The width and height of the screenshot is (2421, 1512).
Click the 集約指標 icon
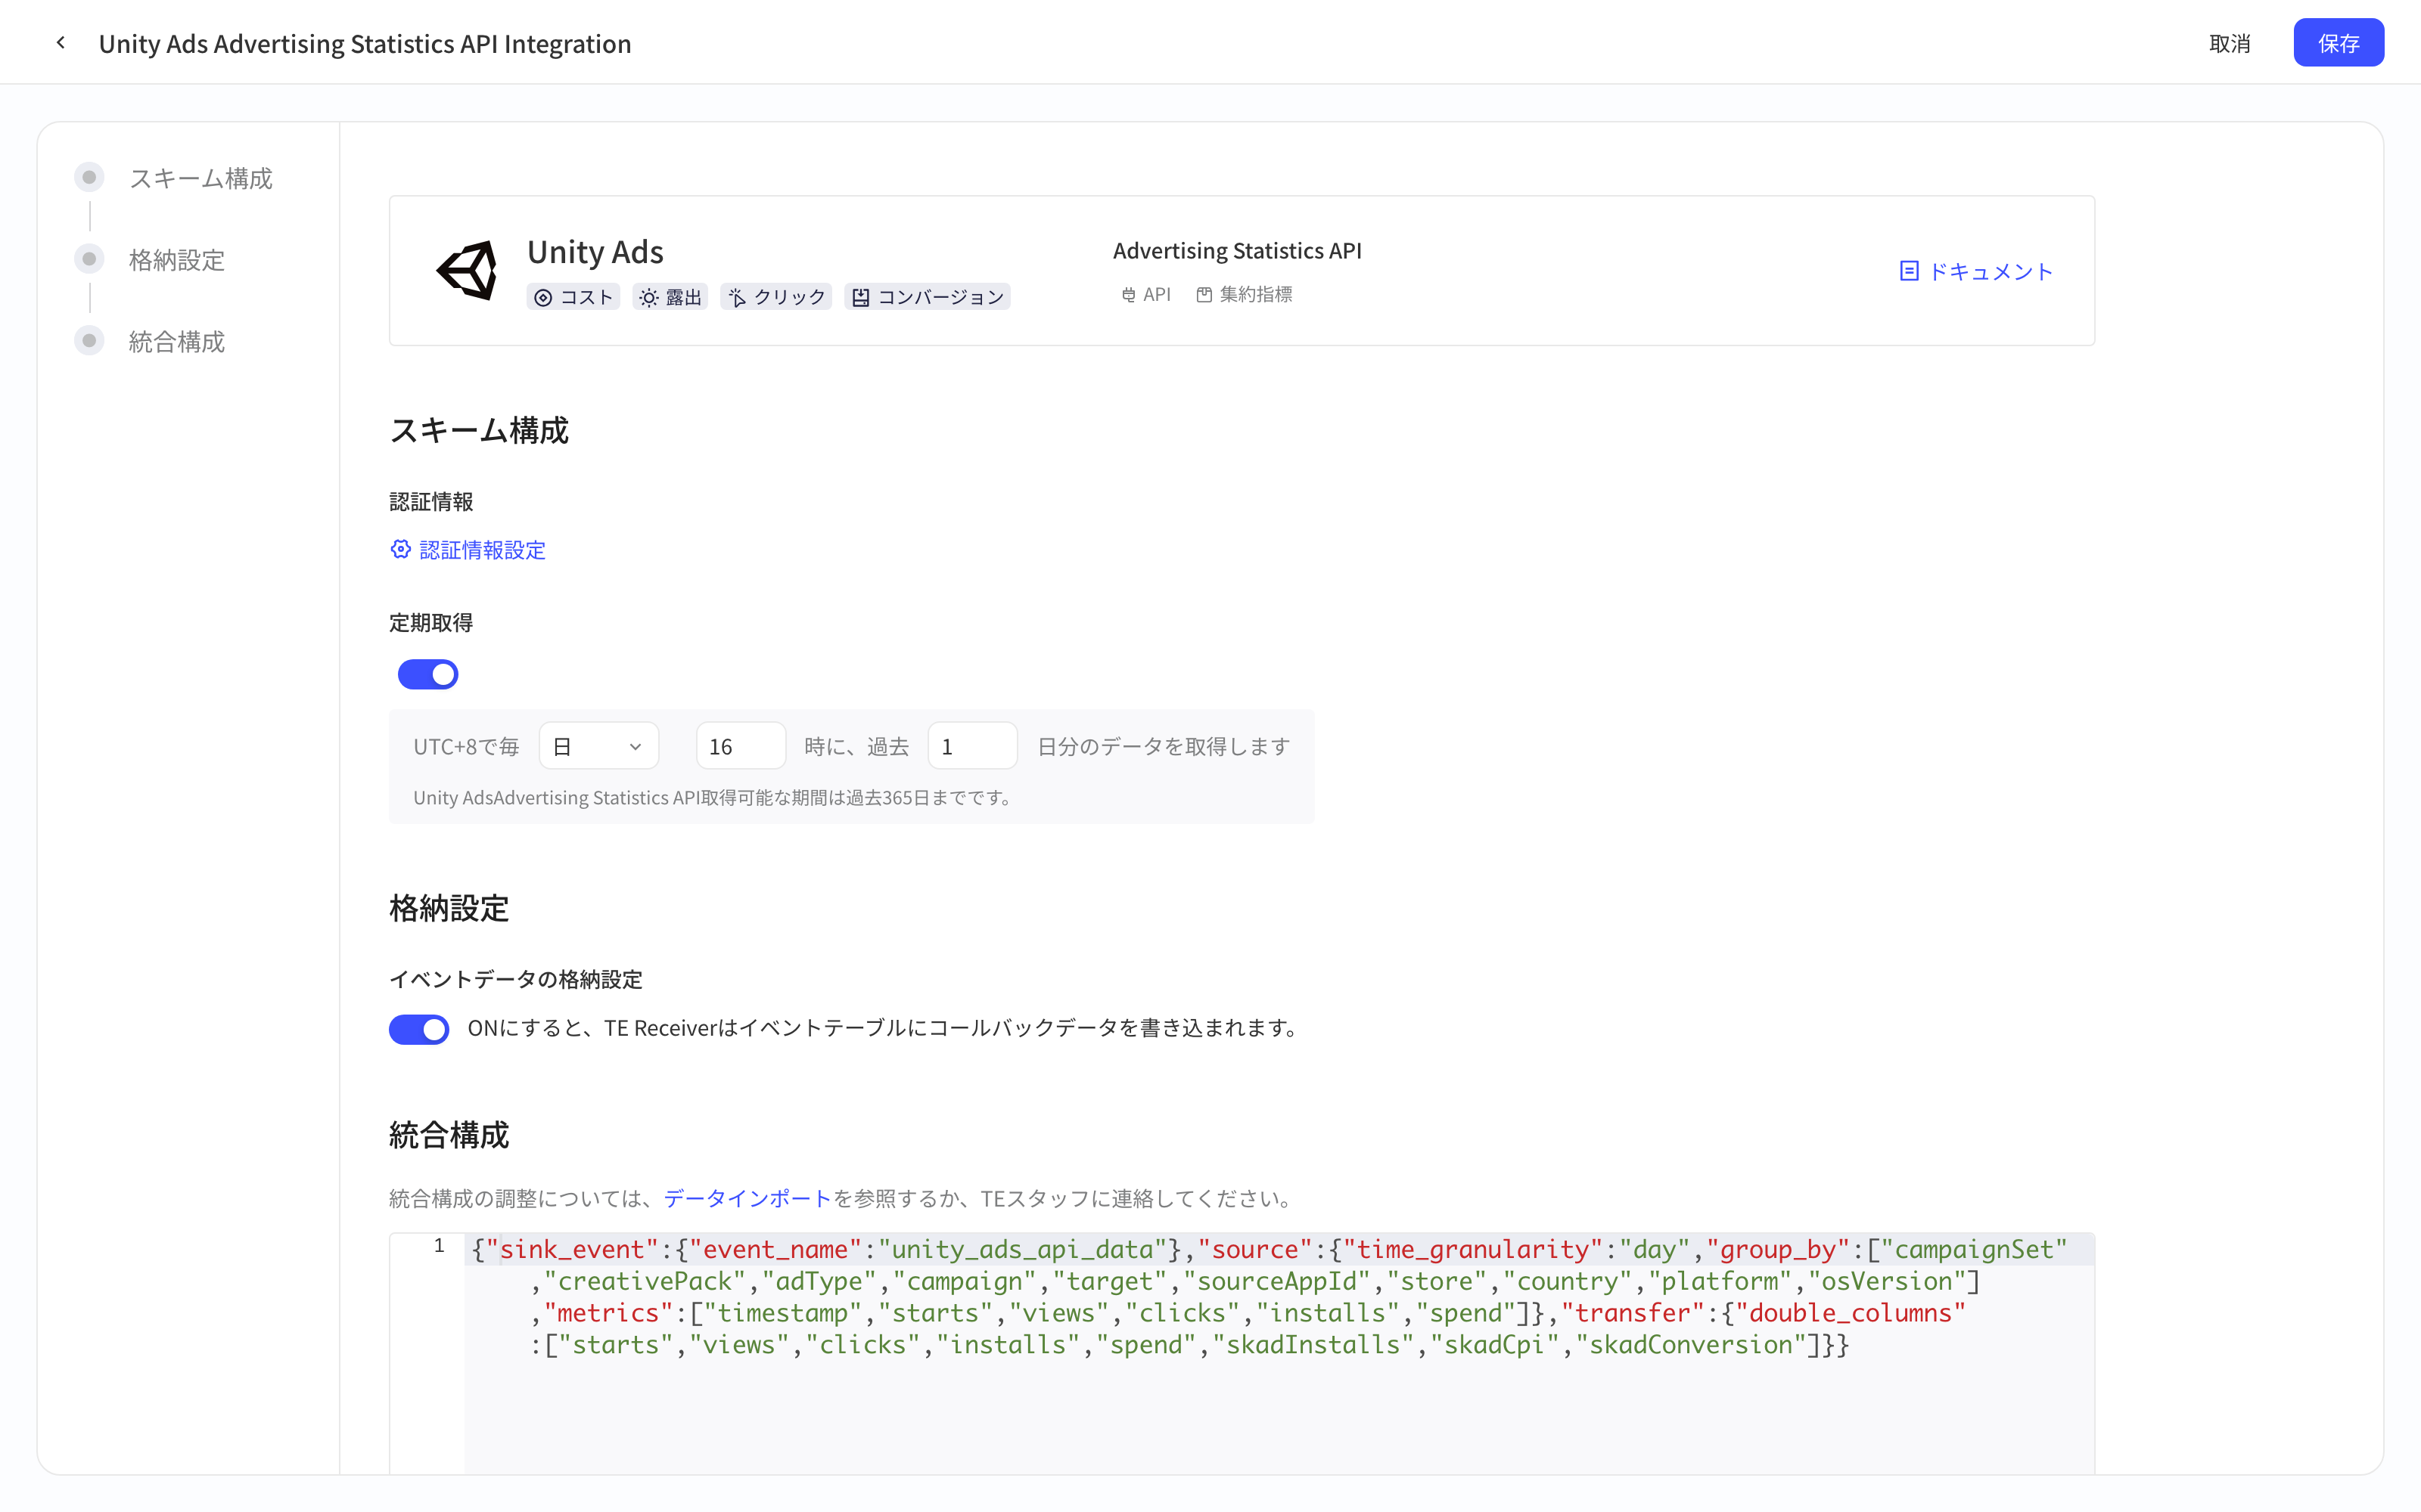1204,295
